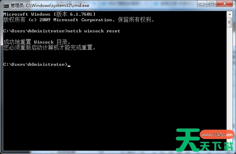Click the Microsoft Windows version 6.1.7601 line
Screen dimensions: 236x154
point(49,14)
